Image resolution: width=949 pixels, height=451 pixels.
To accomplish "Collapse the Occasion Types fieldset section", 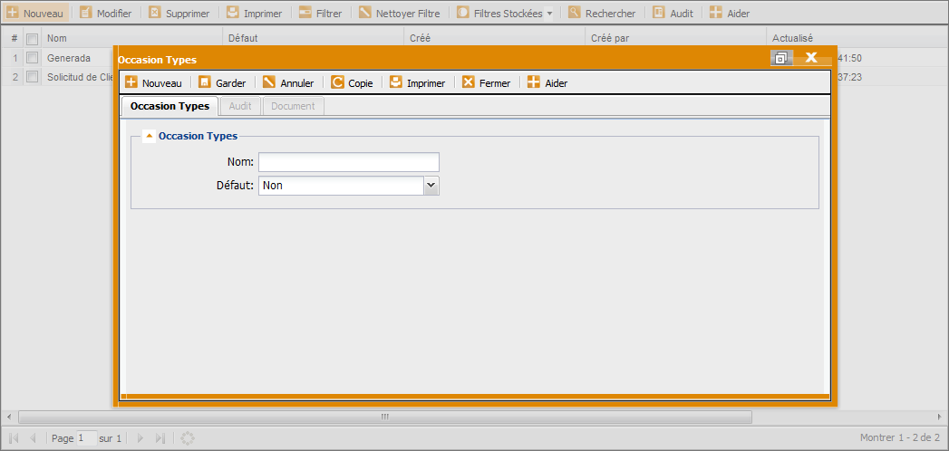I will 150,136.
